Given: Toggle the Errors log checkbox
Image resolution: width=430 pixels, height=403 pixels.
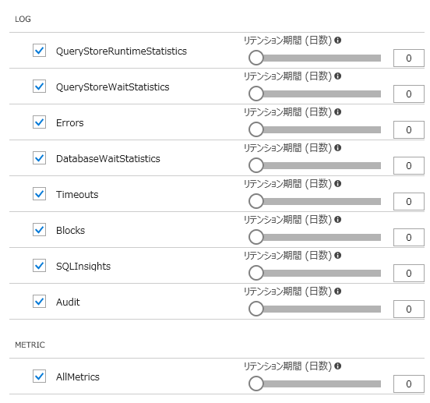Looking at the screenshot, I should coord(39,122).
